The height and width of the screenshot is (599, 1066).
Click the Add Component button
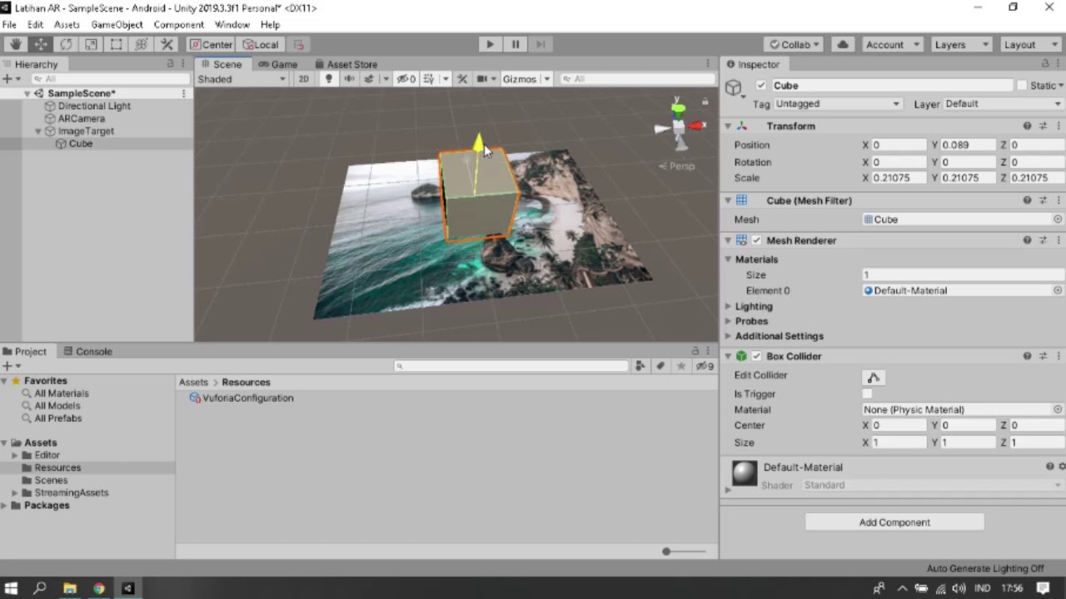(x=894, y=522)
